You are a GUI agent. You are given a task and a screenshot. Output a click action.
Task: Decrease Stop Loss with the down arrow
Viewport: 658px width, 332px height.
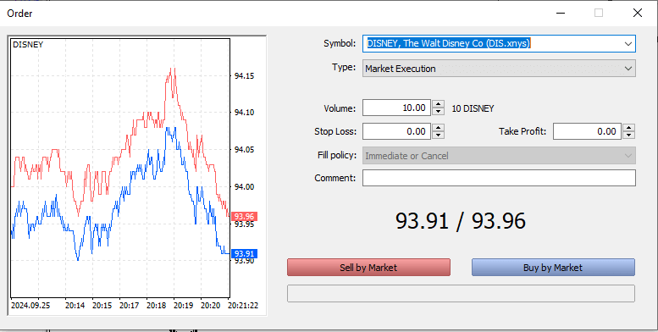(438, 135)
